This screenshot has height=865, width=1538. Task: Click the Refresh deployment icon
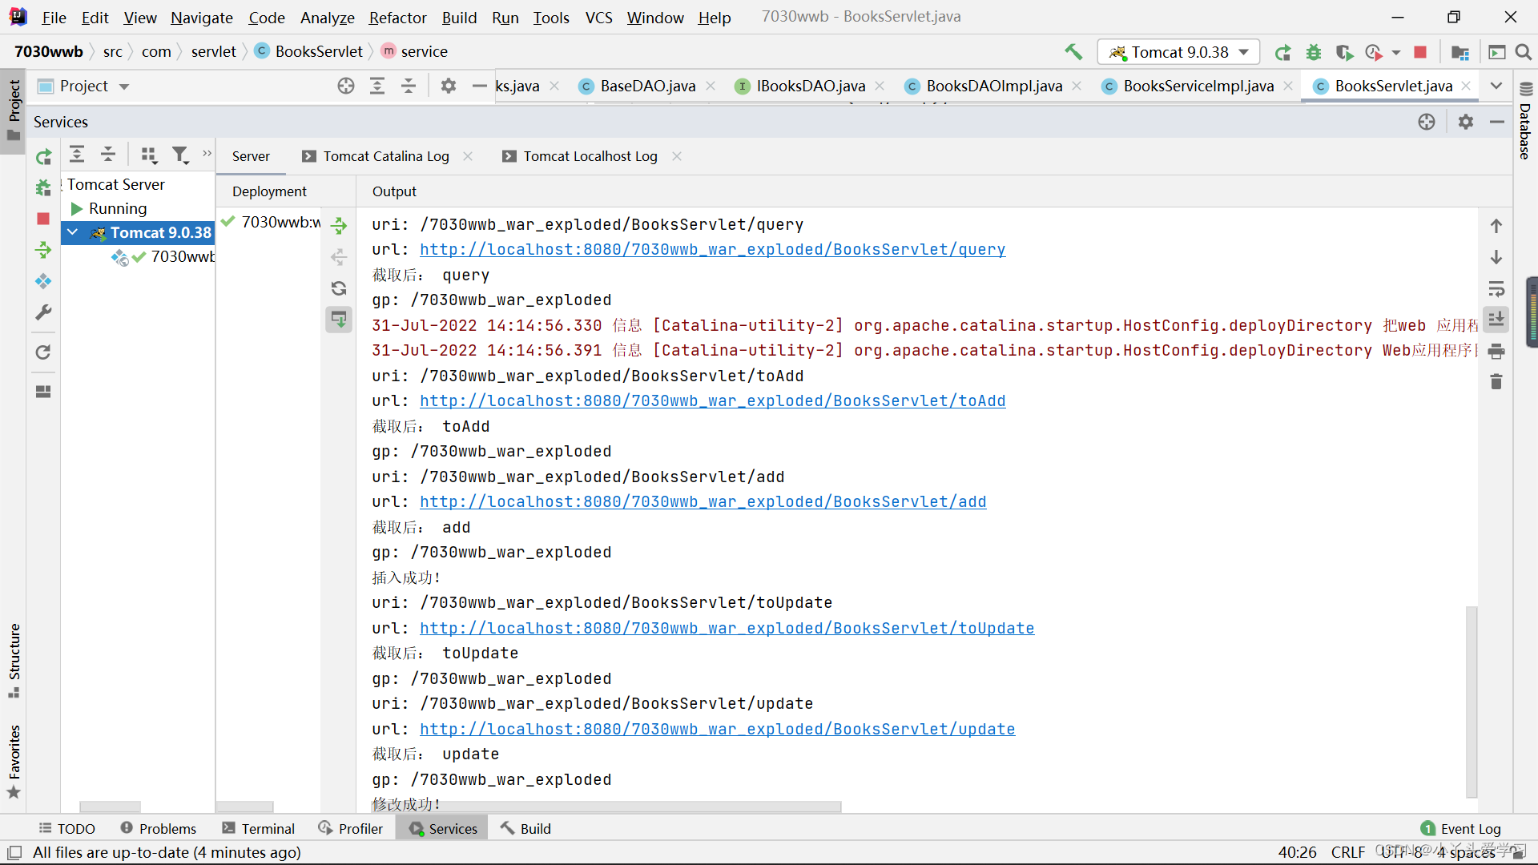[339, 288]
